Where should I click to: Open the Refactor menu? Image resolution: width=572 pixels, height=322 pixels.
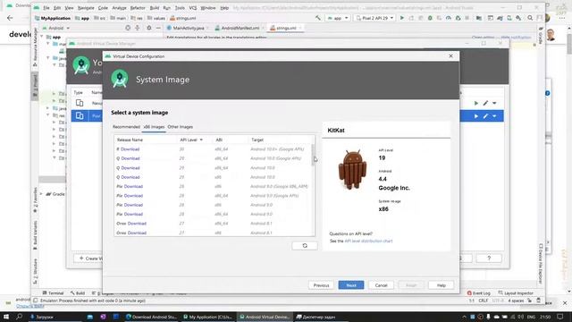pos(138,8)
